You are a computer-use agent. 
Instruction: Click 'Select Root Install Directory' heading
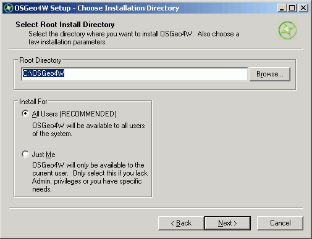tap(65, 25)
